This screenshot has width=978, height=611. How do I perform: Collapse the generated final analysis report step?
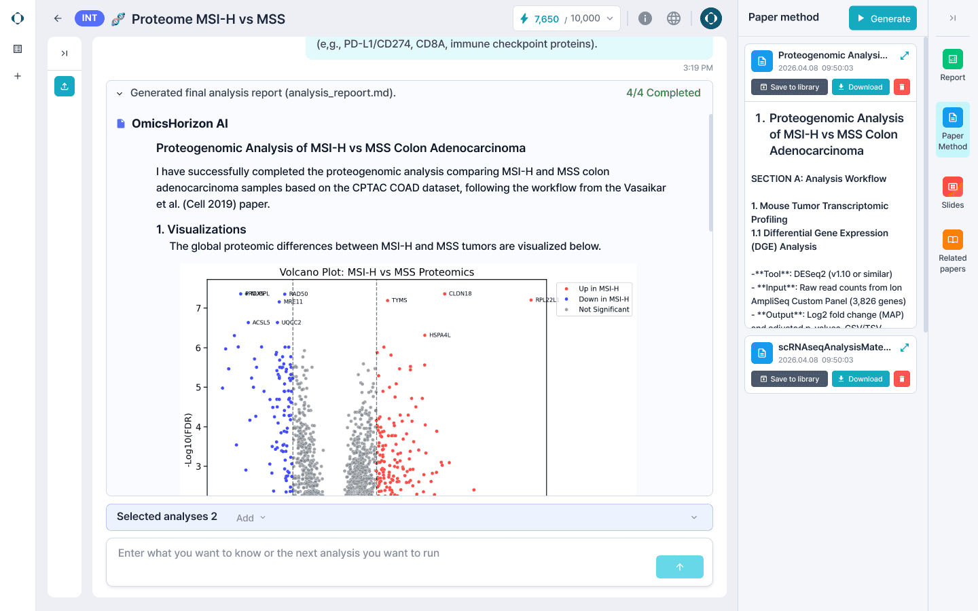[x=120, y=94]
